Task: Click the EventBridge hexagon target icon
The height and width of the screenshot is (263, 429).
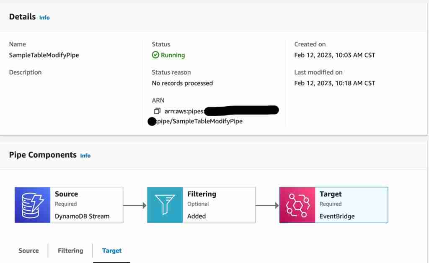Action: [x=297, y=205]
